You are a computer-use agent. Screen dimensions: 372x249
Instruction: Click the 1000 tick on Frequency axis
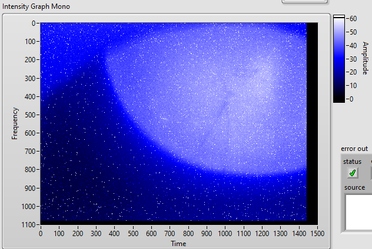tap(28, 206)
